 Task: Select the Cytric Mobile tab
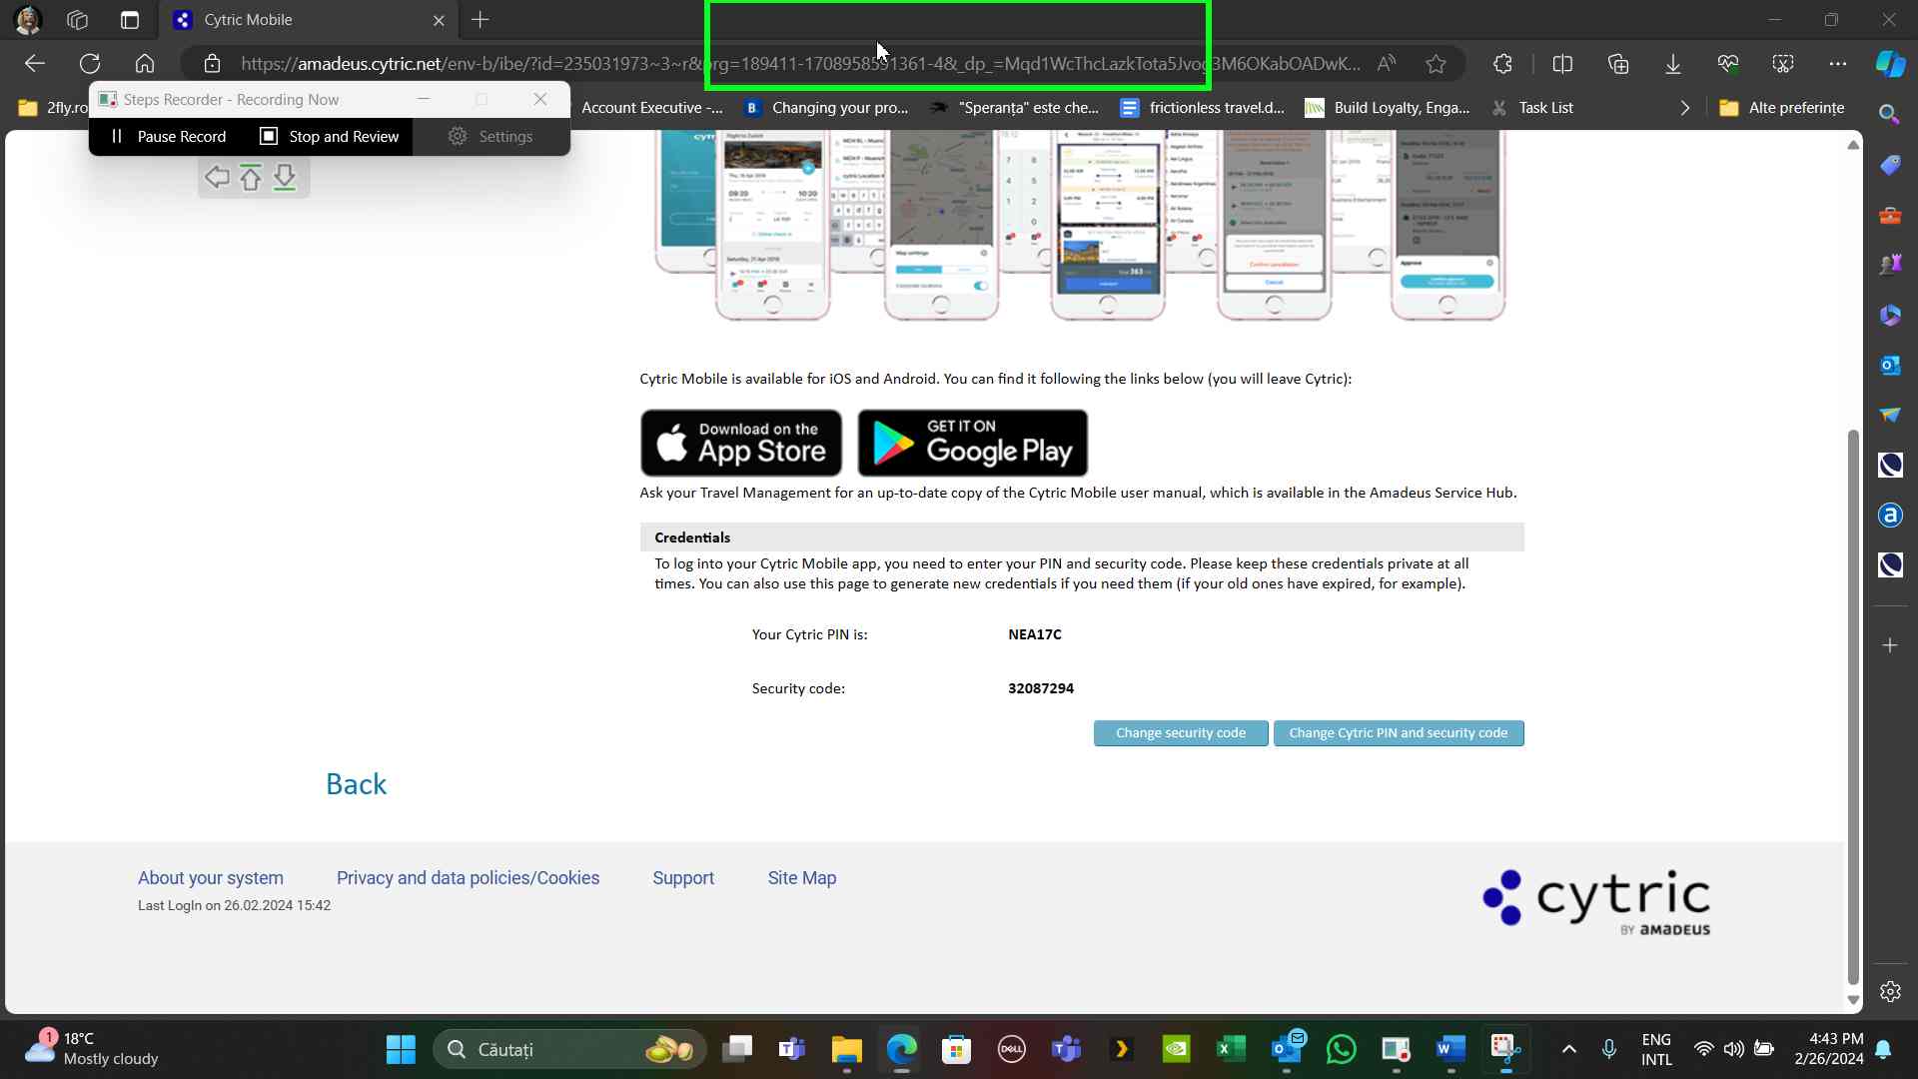click(x=308, y=20)
